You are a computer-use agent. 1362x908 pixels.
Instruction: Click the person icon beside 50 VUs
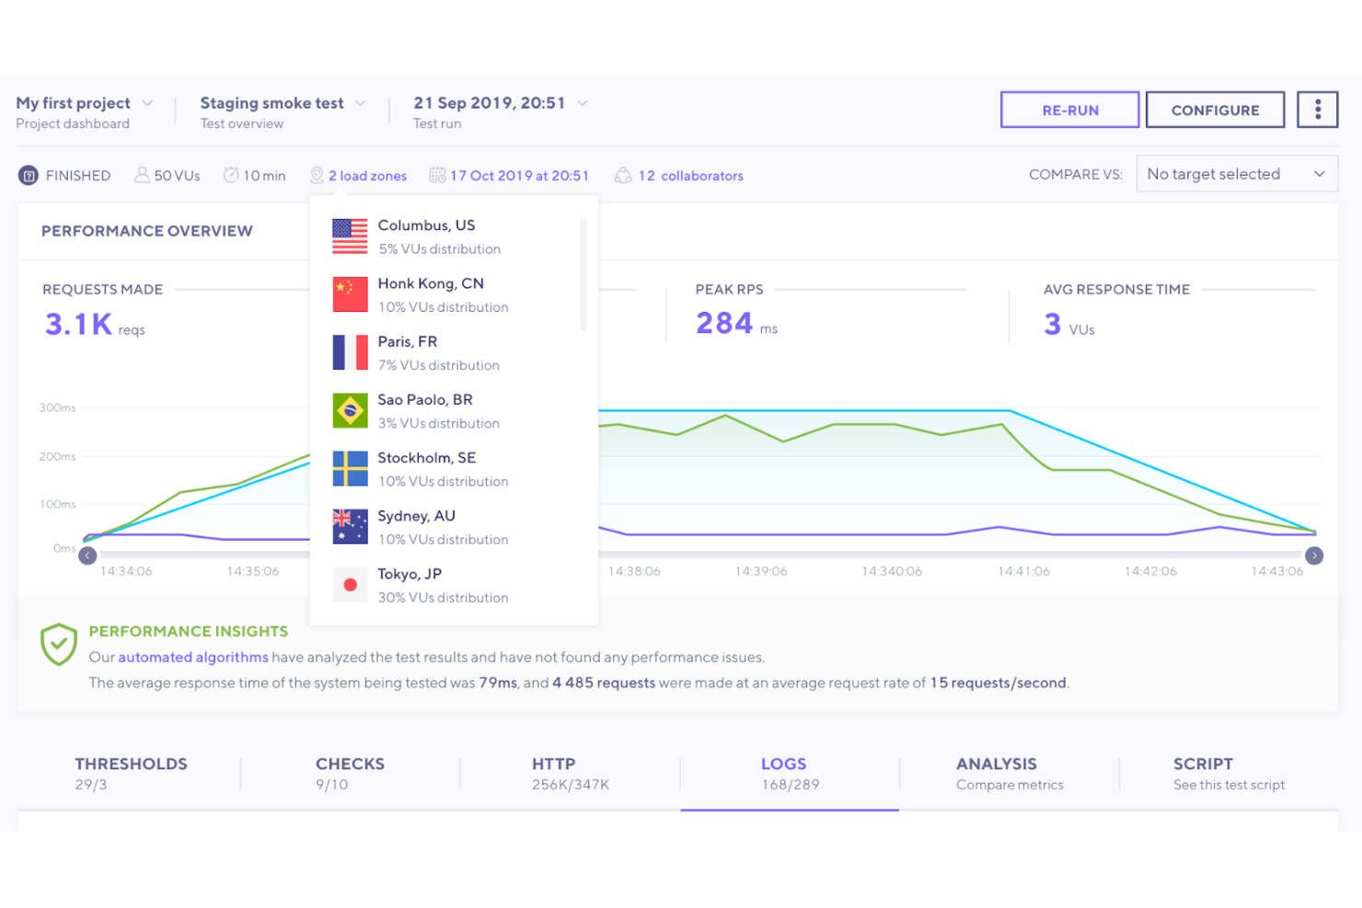142,174
